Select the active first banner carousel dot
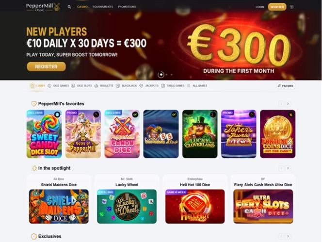 coord(161,75)
